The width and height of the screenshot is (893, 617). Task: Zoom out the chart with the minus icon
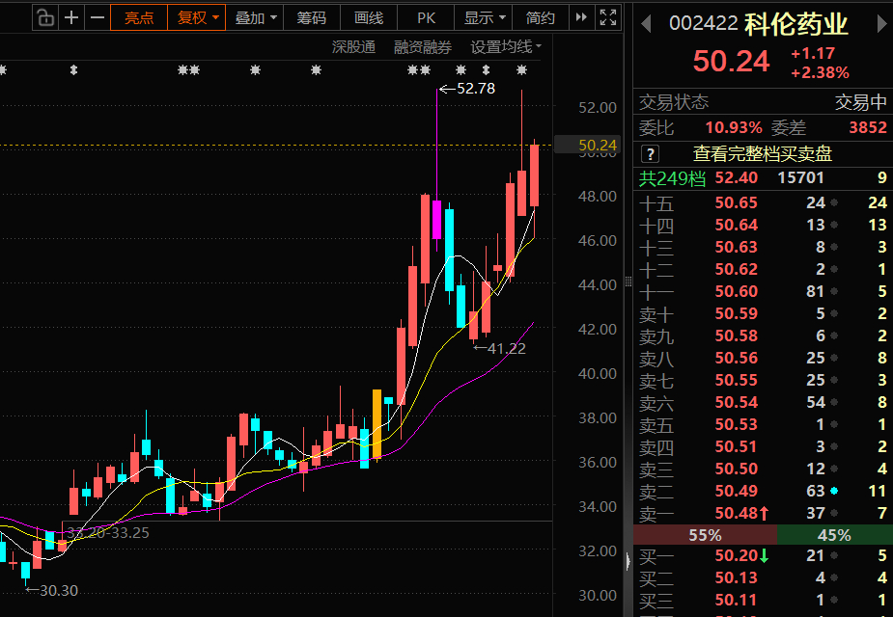(x=98, y=17)
